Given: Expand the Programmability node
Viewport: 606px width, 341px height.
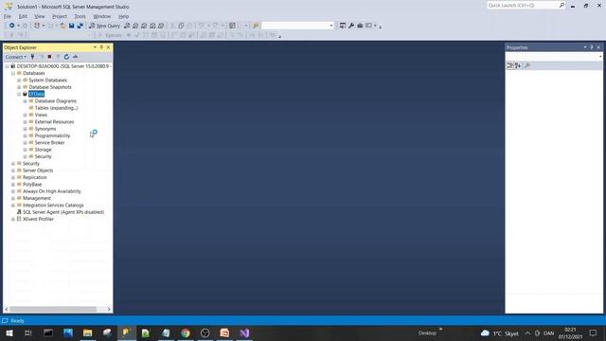Looking at the screenshot, I should point(26,135).
